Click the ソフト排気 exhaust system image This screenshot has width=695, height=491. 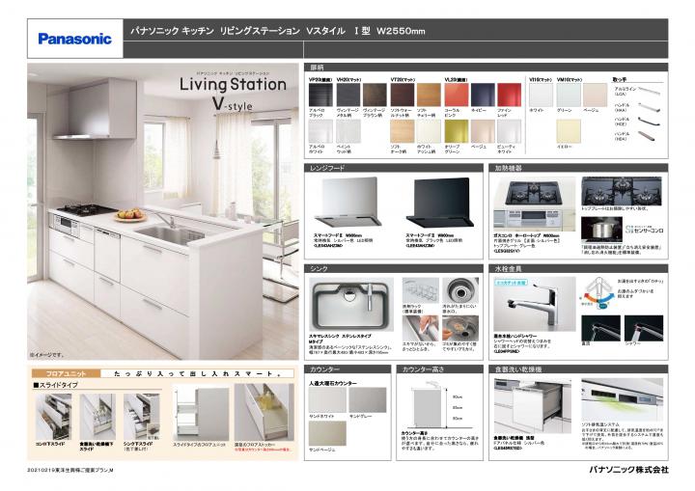coord(623,399)
